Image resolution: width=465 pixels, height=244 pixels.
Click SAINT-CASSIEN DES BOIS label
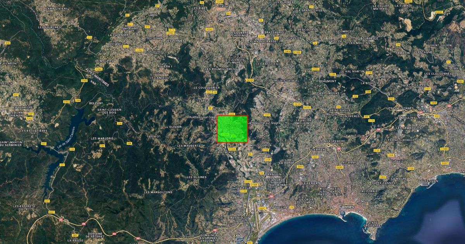109,111
